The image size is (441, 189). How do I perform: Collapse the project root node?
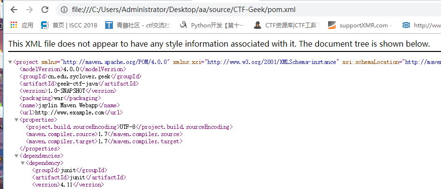10,62
